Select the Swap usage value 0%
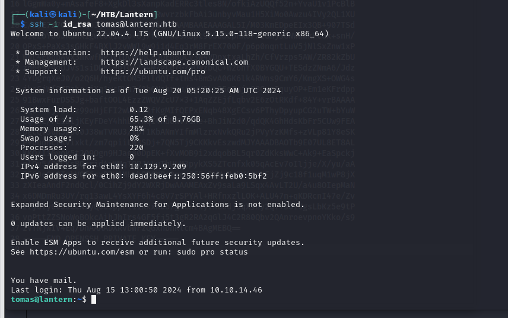The height and width of the screenshot is (318, 508). pos(134,138)
